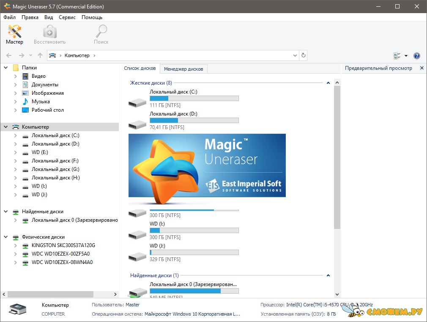
Task: Click the Компьютер breadcrumb in address bar
Action: [77, 55]
